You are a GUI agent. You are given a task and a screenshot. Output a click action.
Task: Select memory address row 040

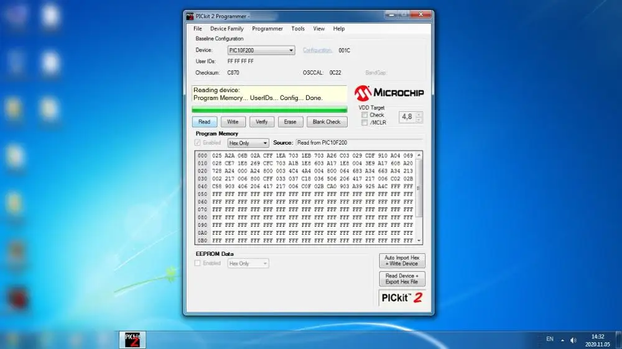point(202,186)
